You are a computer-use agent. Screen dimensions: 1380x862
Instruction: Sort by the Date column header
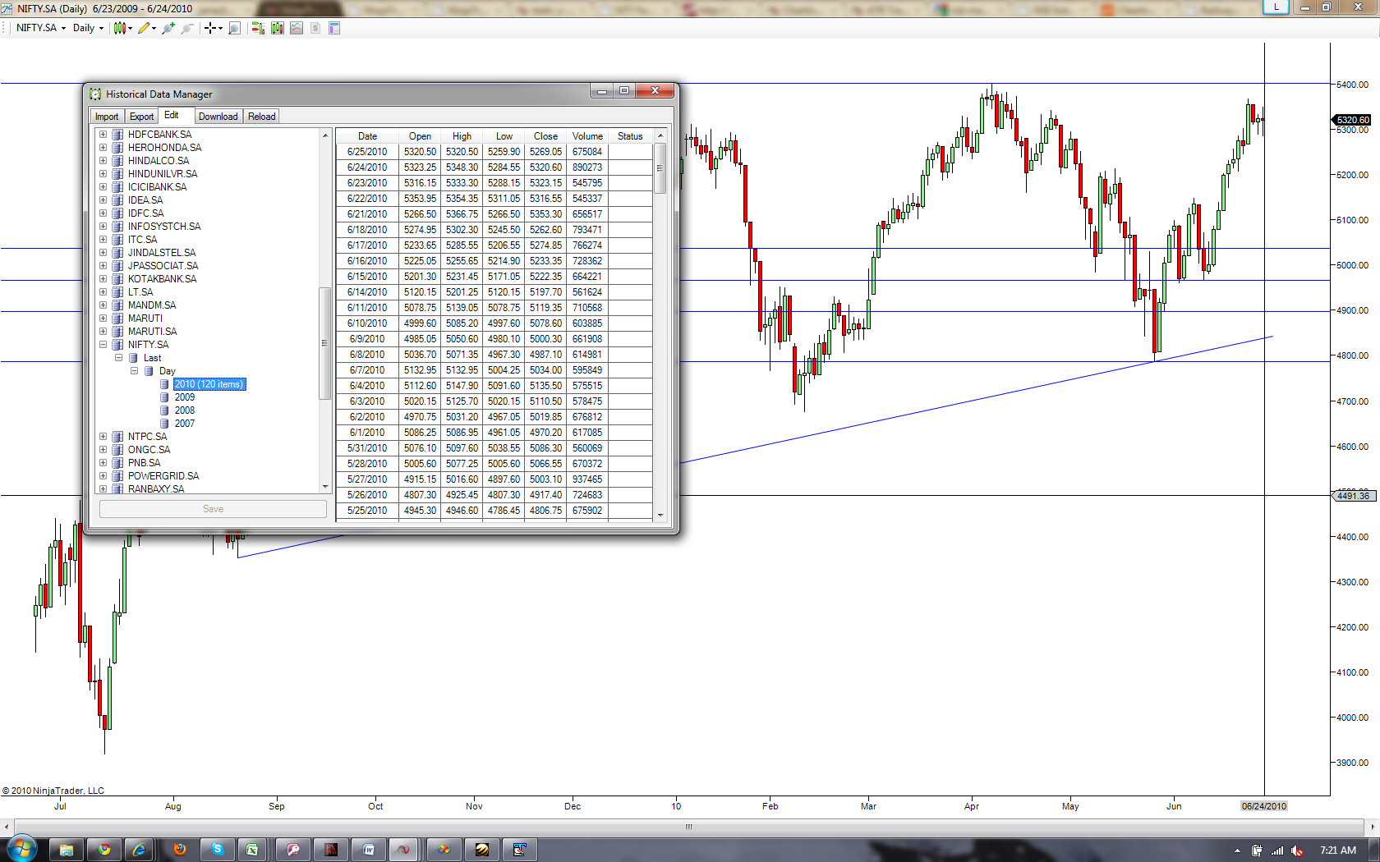coord(367,136)
